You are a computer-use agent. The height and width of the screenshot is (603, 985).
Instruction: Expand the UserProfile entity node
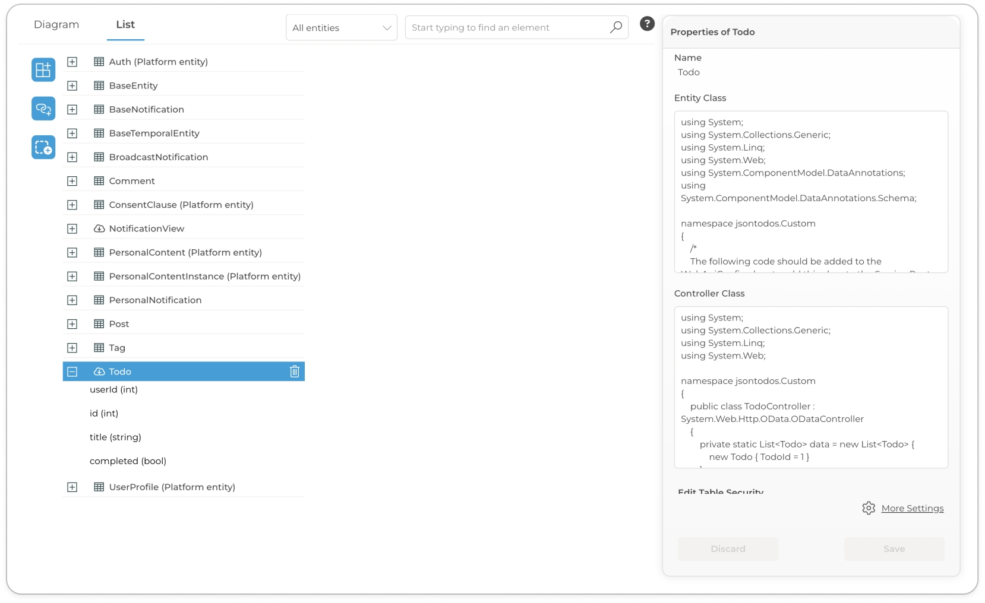(72, 487)
